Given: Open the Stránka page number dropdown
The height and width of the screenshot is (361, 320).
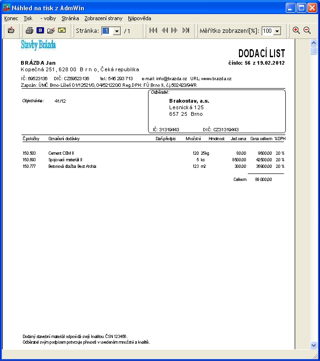Looking at the screenshot, I should (x=117, y=31).
